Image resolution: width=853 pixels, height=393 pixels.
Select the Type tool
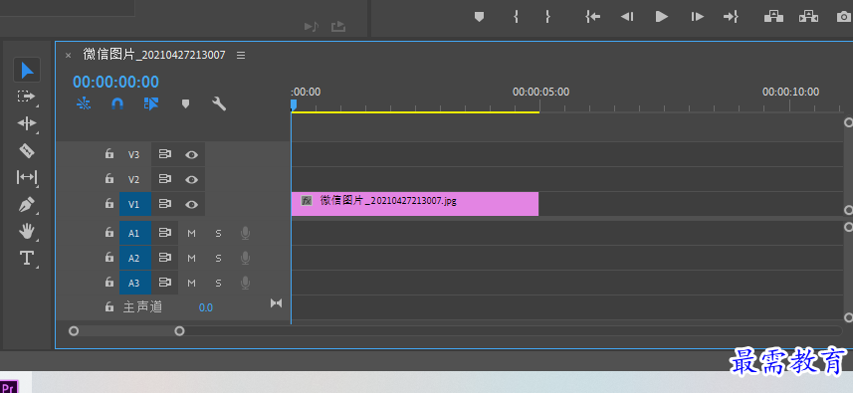coord(27,258)
